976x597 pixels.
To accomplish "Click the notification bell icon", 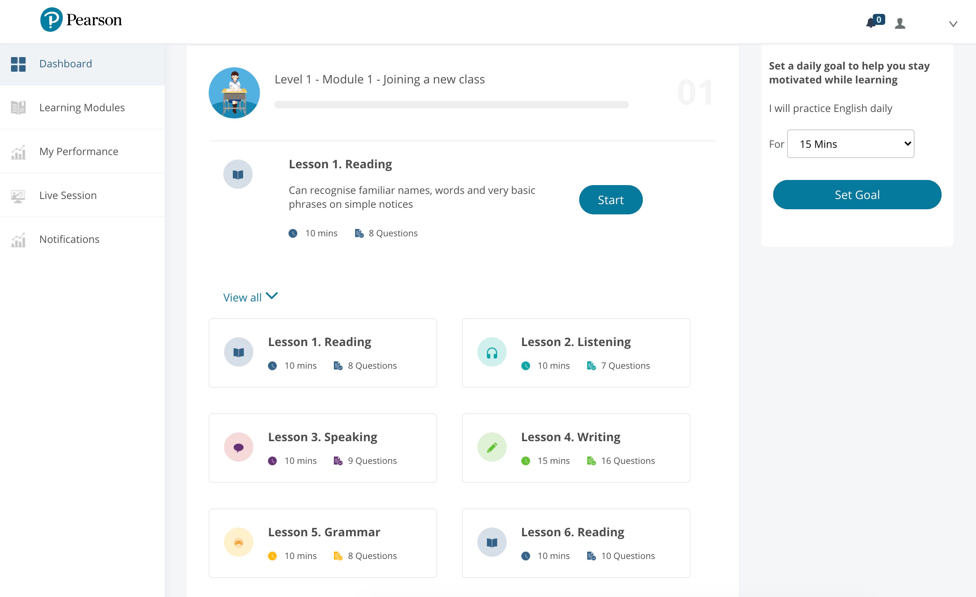I will [871, 23].
